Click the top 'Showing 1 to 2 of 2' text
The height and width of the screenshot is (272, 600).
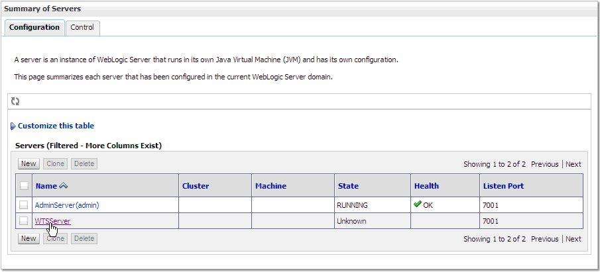coord(495,164)
